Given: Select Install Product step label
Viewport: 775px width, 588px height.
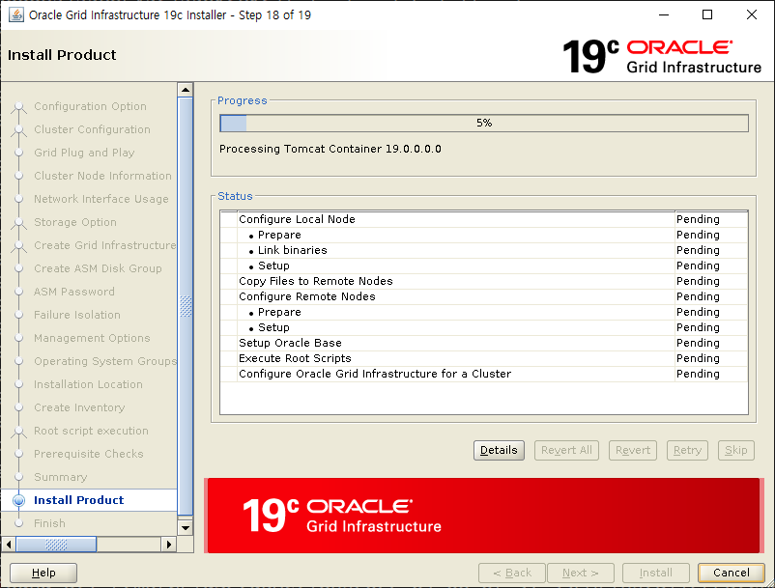Looking at the screenshot, I should click(x=78, y=500).
